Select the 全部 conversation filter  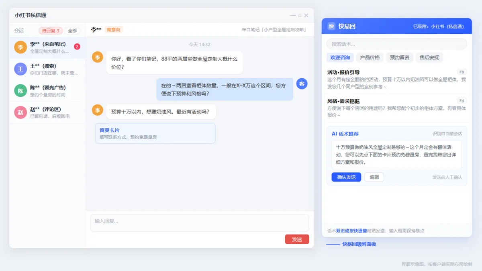72,31
